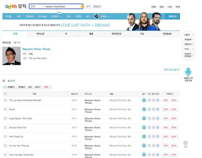Image resolution: width=202 pixels, height=158 pixels.
Task: Open the 아티스트 더보기 link
Action: [x=172, y=70]
